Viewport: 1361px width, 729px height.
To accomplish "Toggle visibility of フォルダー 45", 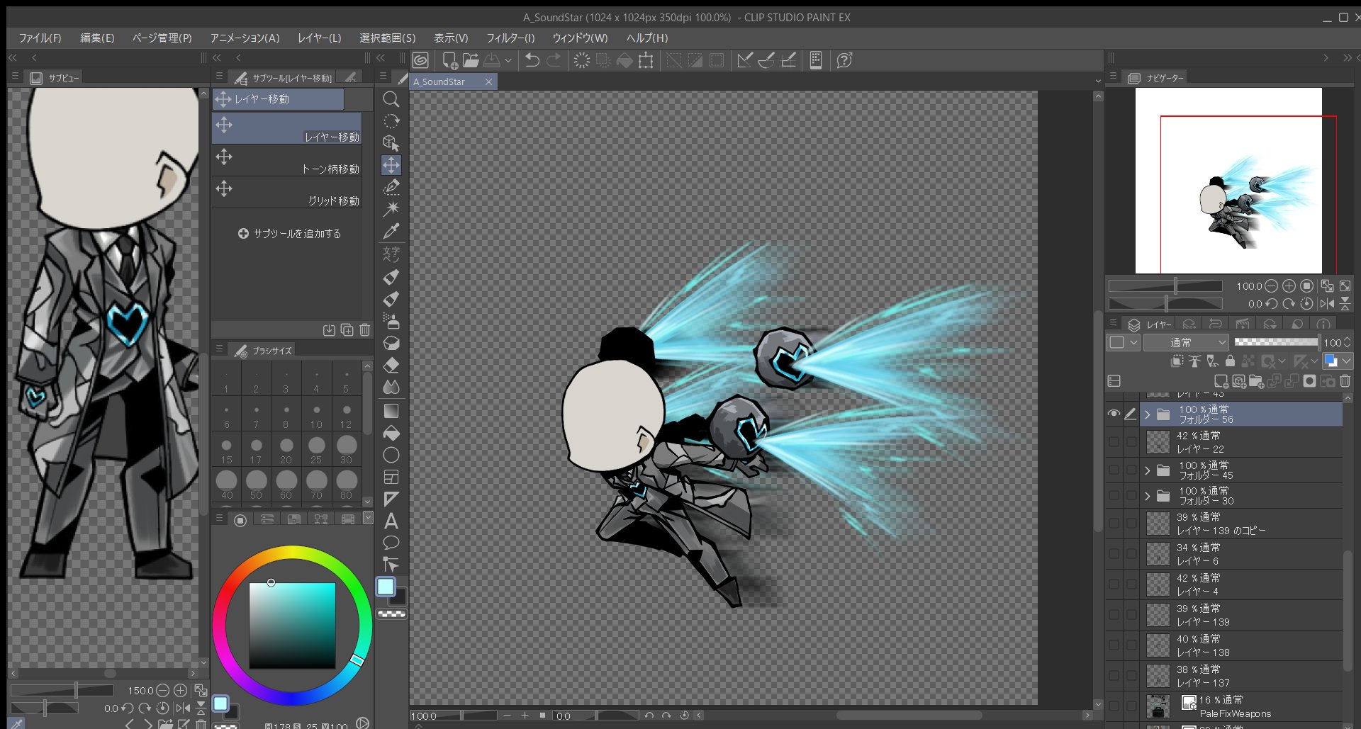I will (x=1114, y=470).
